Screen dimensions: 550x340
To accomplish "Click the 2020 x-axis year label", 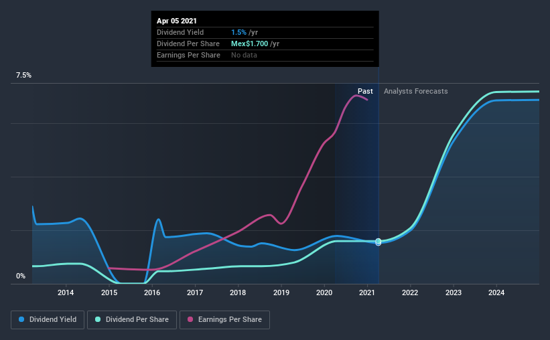I will (x=324, y=292).
